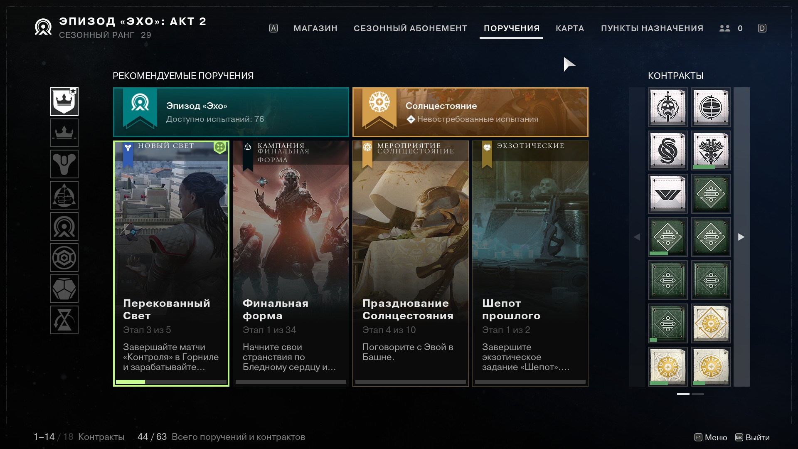Toggle tracking badge on Перекованный Свет card
798x449 pixels.
pyautogui.click(x=220, y=147)
